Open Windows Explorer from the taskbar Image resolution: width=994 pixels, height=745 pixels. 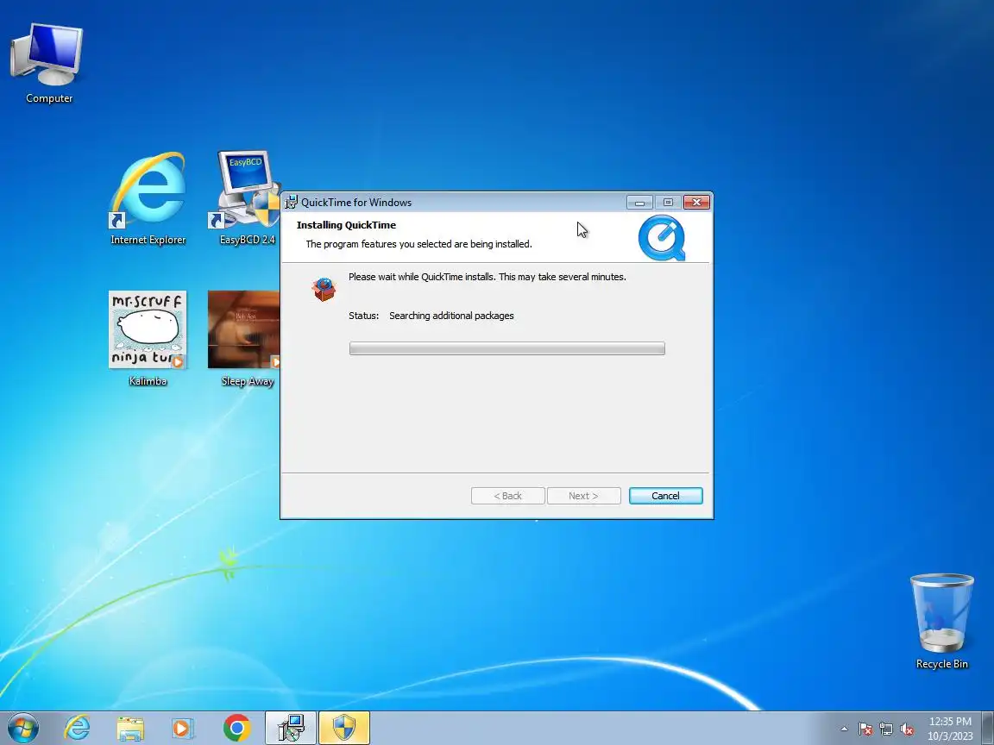coord(130,729)
